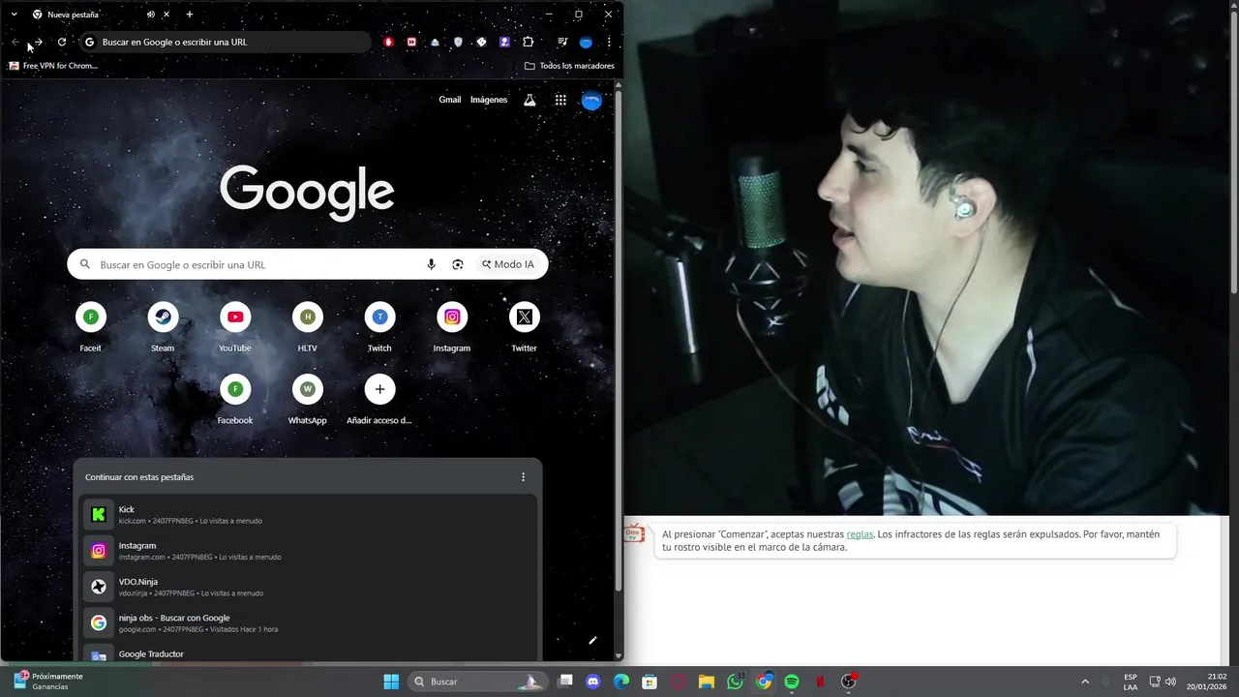Viewport: 1239px width, 697px height.
Task: Open the Imágenes link
Action: (x=489, y=100)
